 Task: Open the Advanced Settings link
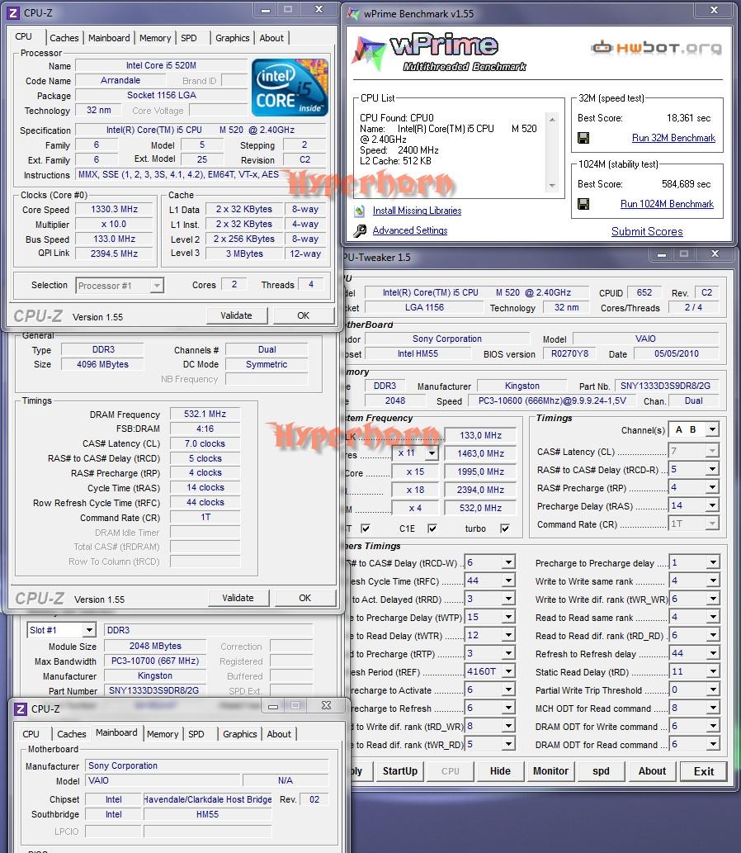coord(410,230)
